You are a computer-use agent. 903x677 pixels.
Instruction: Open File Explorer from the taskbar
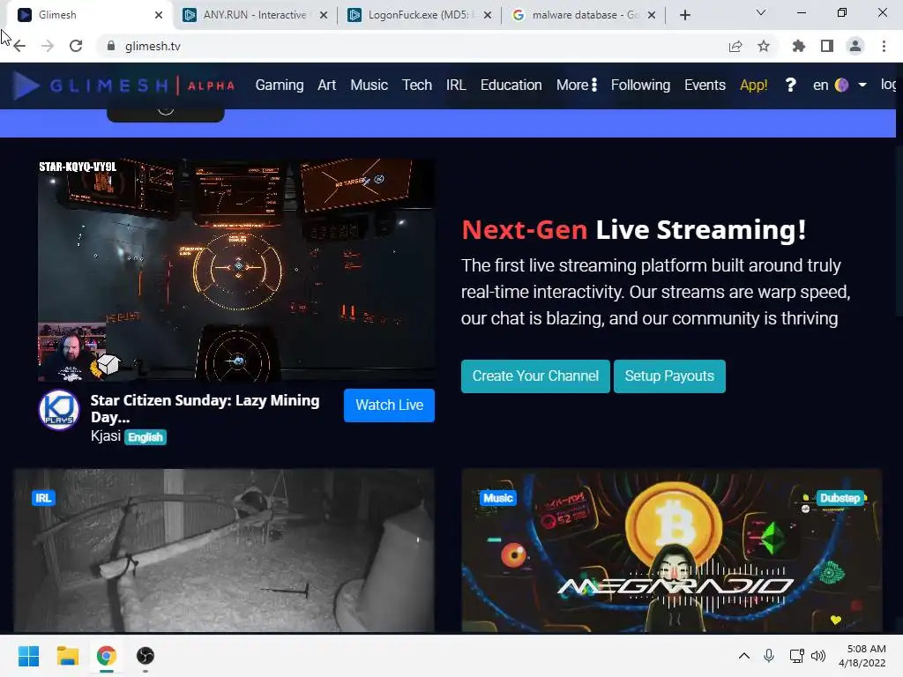pyautogui.click(x=67, y=656)
